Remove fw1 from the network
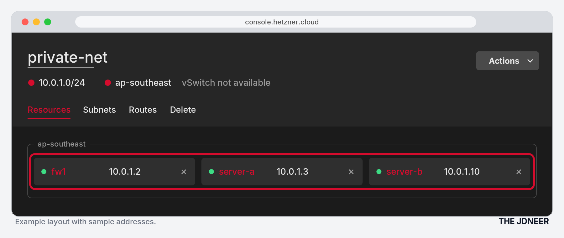The height and width of the screenshot is (238, 564). 184,172
